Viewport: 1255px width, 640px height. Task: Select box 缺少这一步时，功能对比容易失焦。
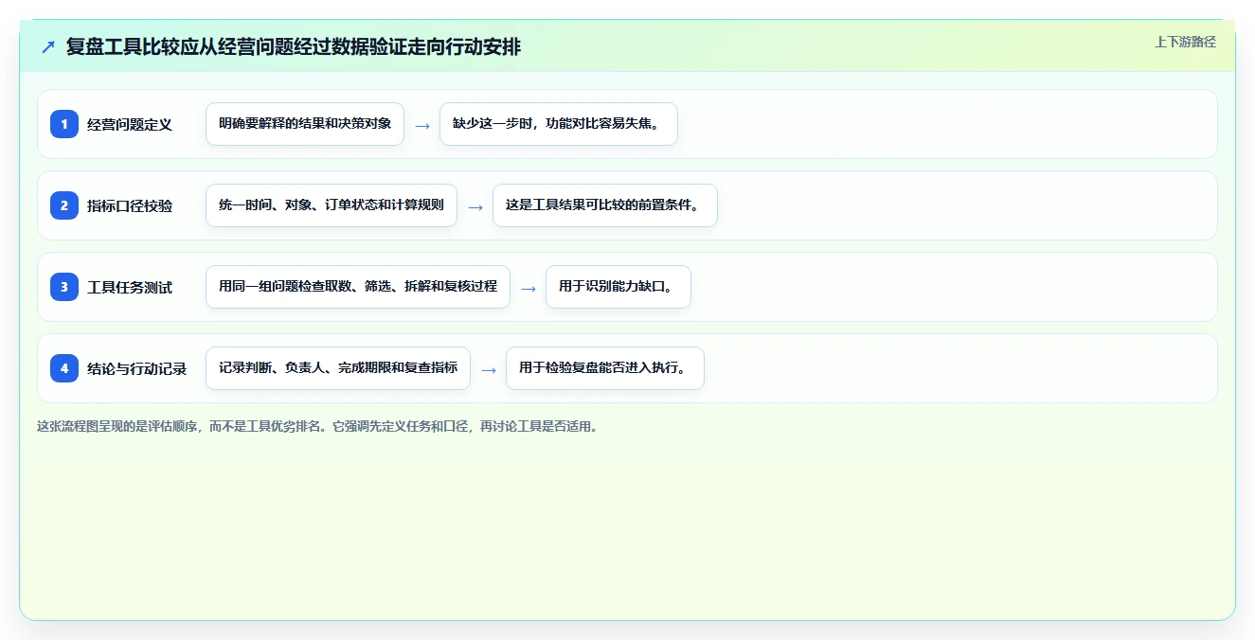tap(559, 124)
